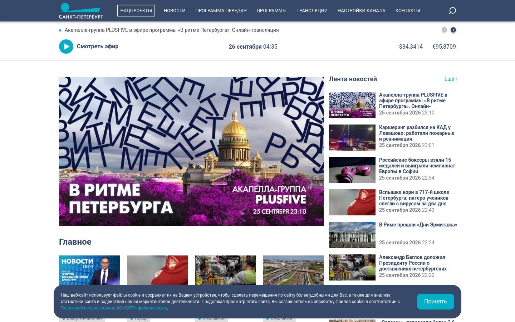This screenshot has width=515, height=322.
Task: Go to next ticker headline arrow
Action: tap(453, 30)
